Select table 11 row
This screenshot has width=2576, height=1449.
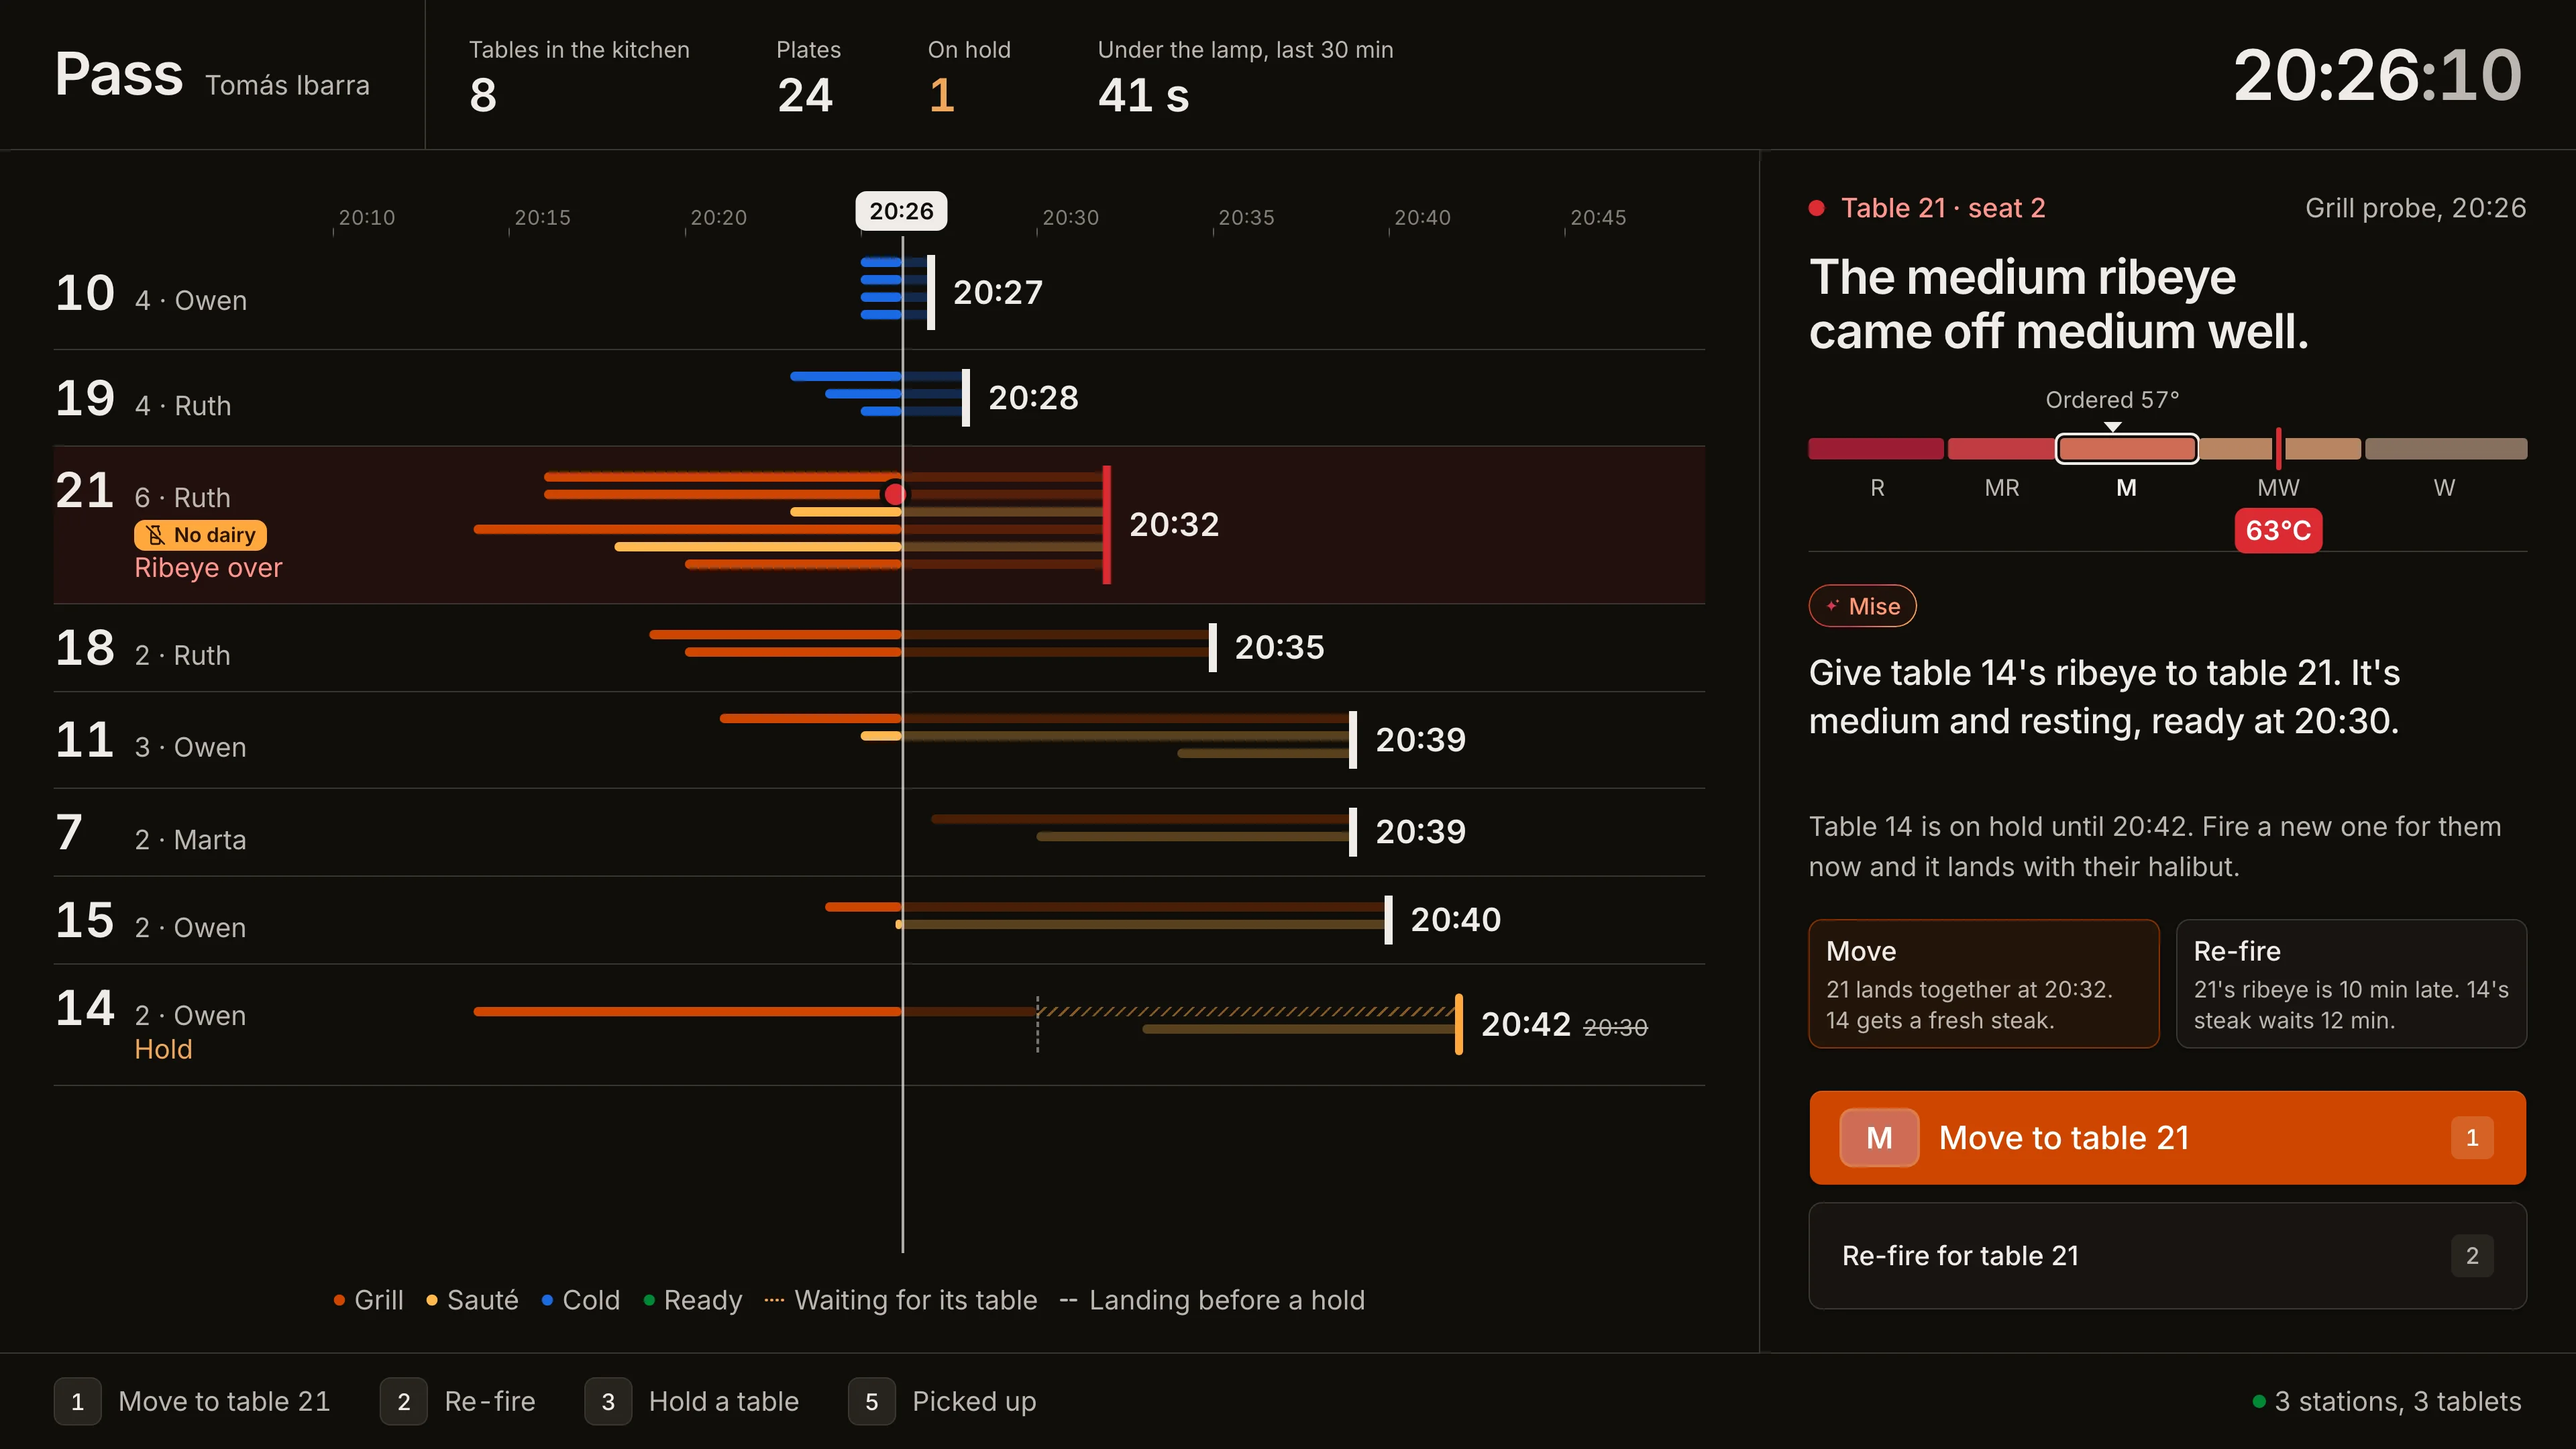coord(879,740)
